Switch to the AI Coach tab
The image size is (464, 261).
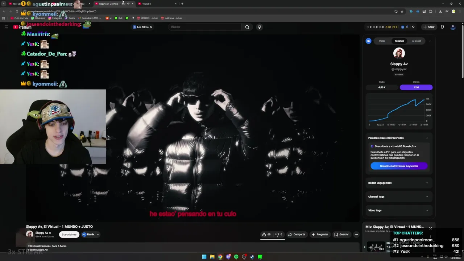tap(417, 41)
